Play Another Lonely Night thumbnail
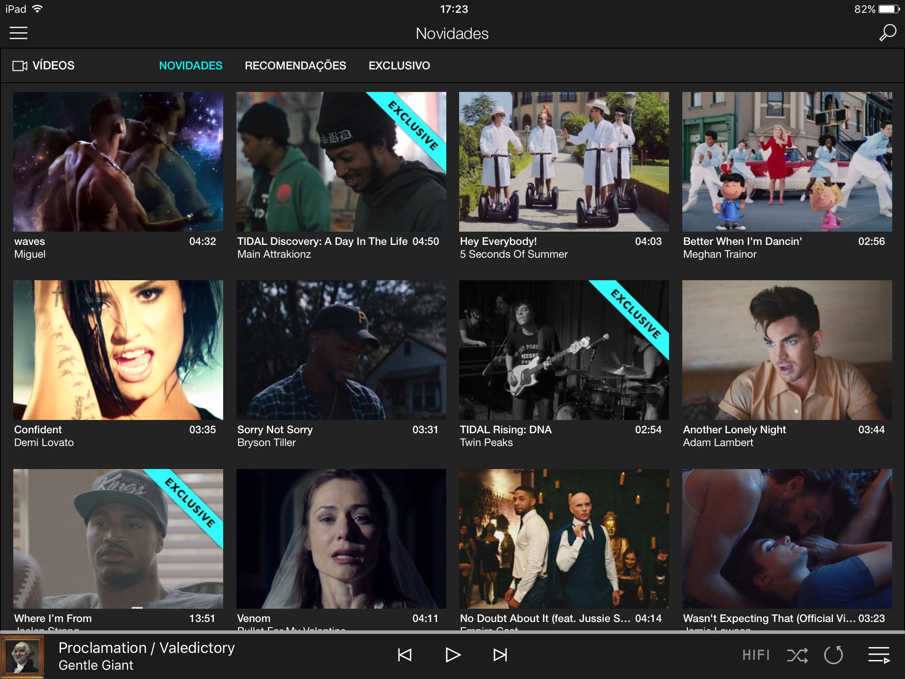905x679 pixels. click(x=787, y=350)
